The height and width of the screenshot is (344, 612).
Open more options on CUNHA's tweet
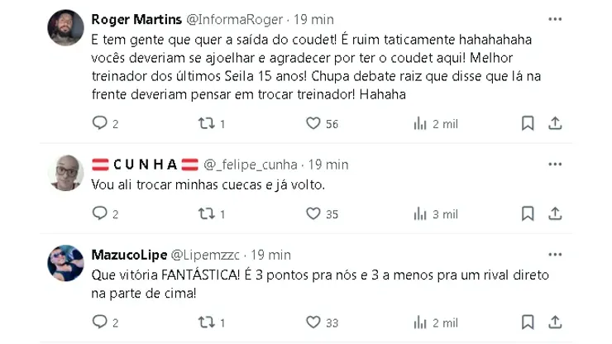[x=556, y=164]
